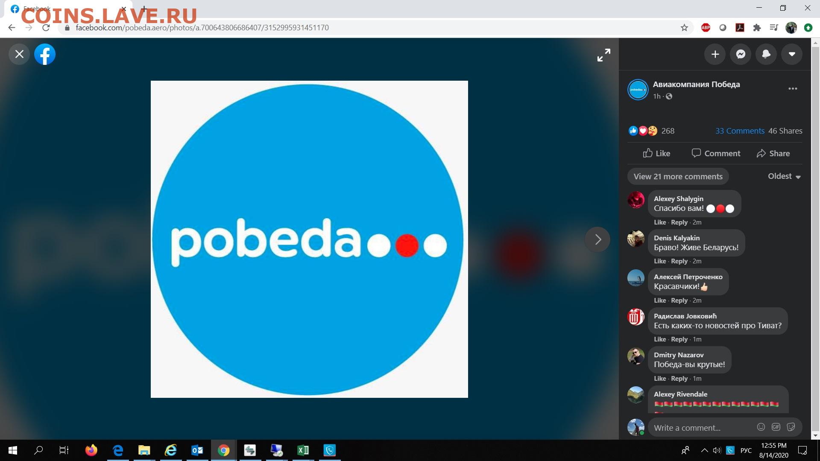The height and width of the screenshot is (461, 820).
Task: Open Outlook from the taskbar
Action: [x=197, y=450]
